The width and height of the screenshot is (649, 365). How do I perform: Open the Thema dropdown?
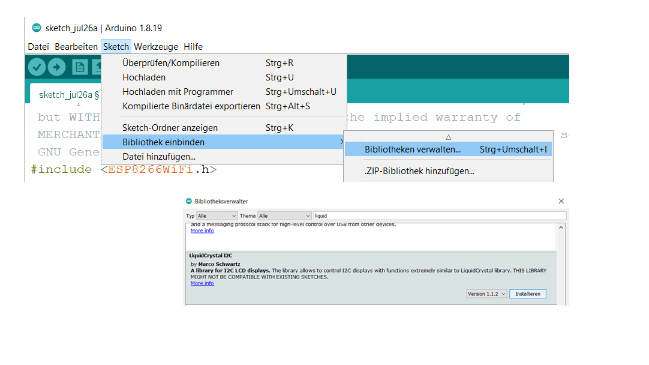[284, 216]
